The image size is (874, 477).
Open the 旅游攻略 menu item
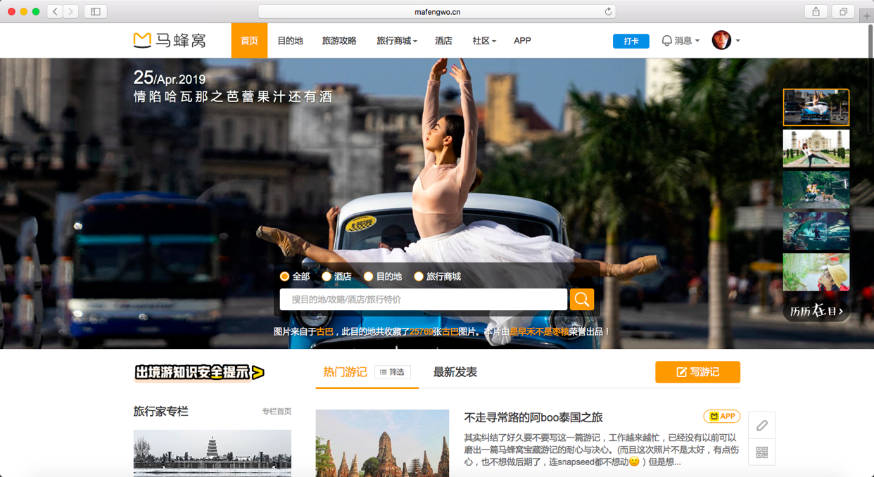pos(339,41)
